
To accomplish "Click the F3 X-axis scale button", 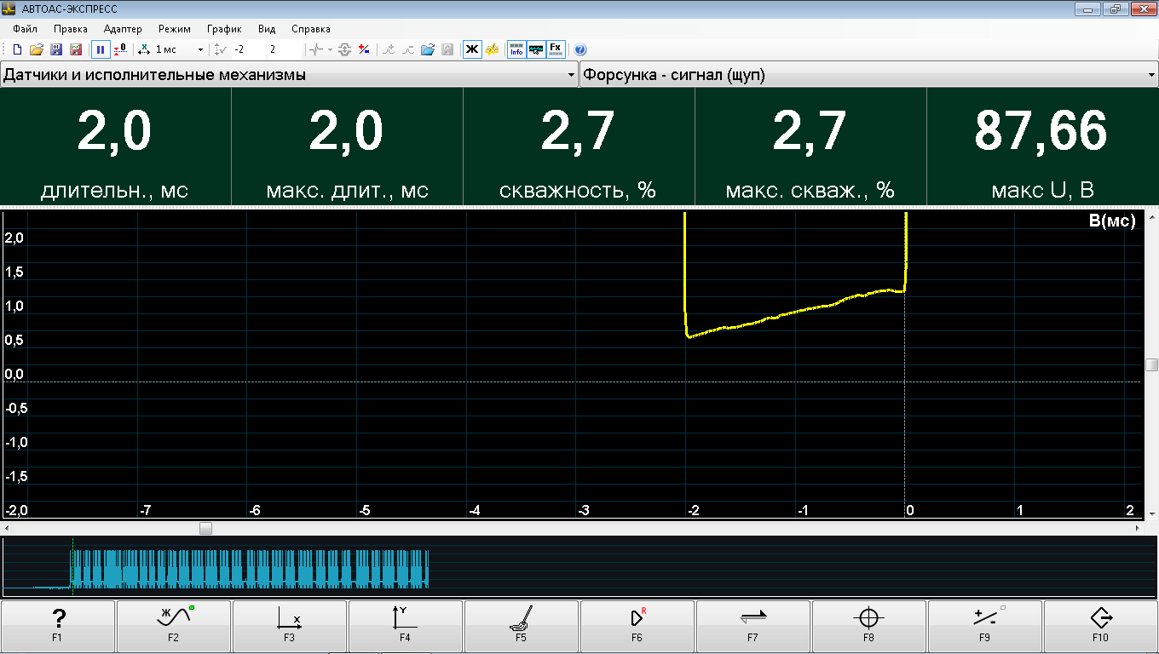I will (x=289, y=626).
